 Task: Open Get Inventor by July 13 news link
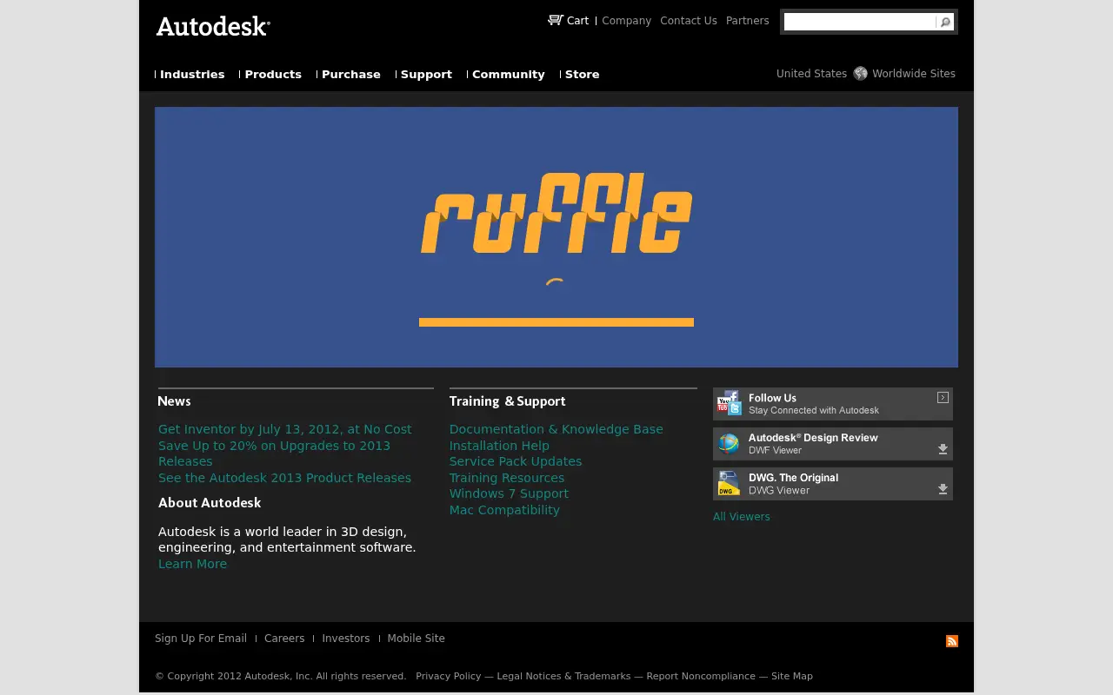click(285, 429)
